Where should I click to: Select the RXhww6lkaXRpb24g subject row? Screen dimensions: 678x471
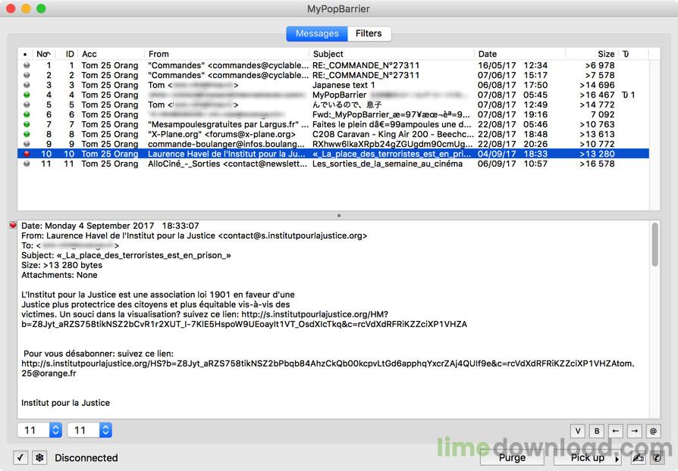click(333, 144)
